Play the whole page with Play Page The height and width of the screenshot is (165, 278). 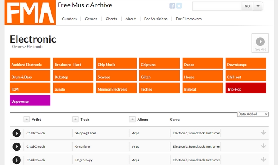pos(260,43)
